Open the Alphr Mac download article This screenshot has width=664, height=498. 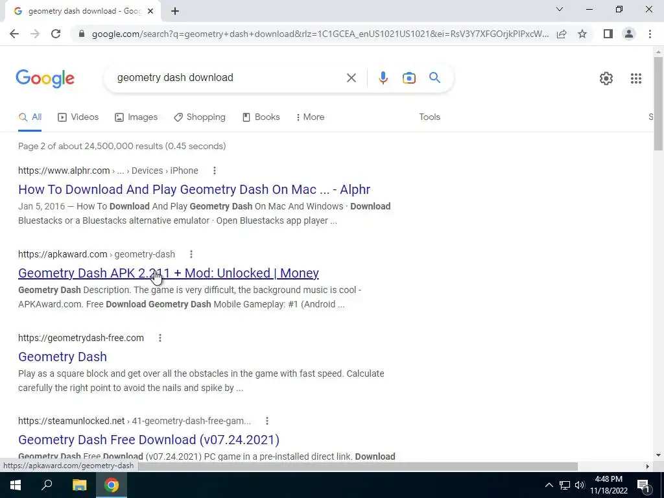pos(194,189)
